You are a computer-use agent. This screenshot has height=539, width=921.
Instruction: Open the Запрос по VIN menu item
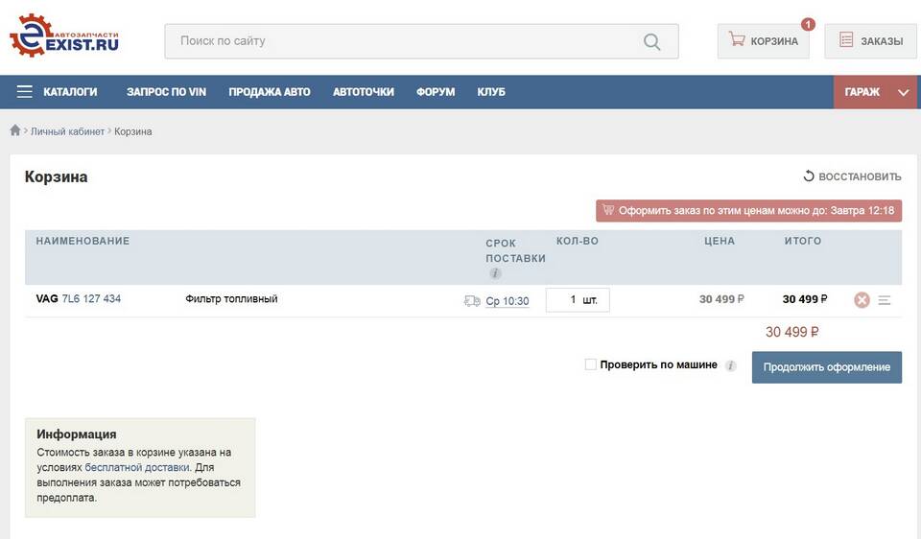166,92
